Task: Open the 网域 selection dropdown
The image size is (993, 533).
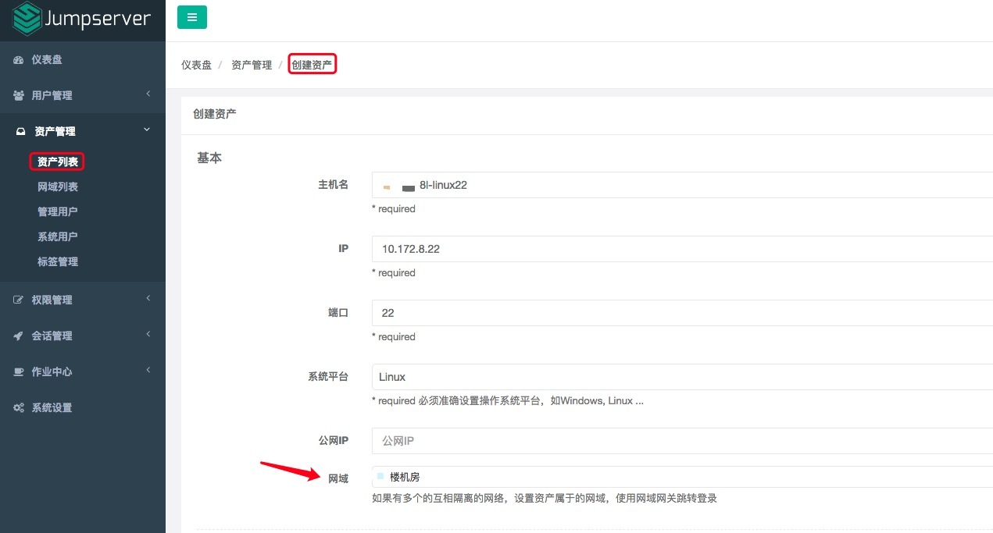Action: [x=682, y=478]
